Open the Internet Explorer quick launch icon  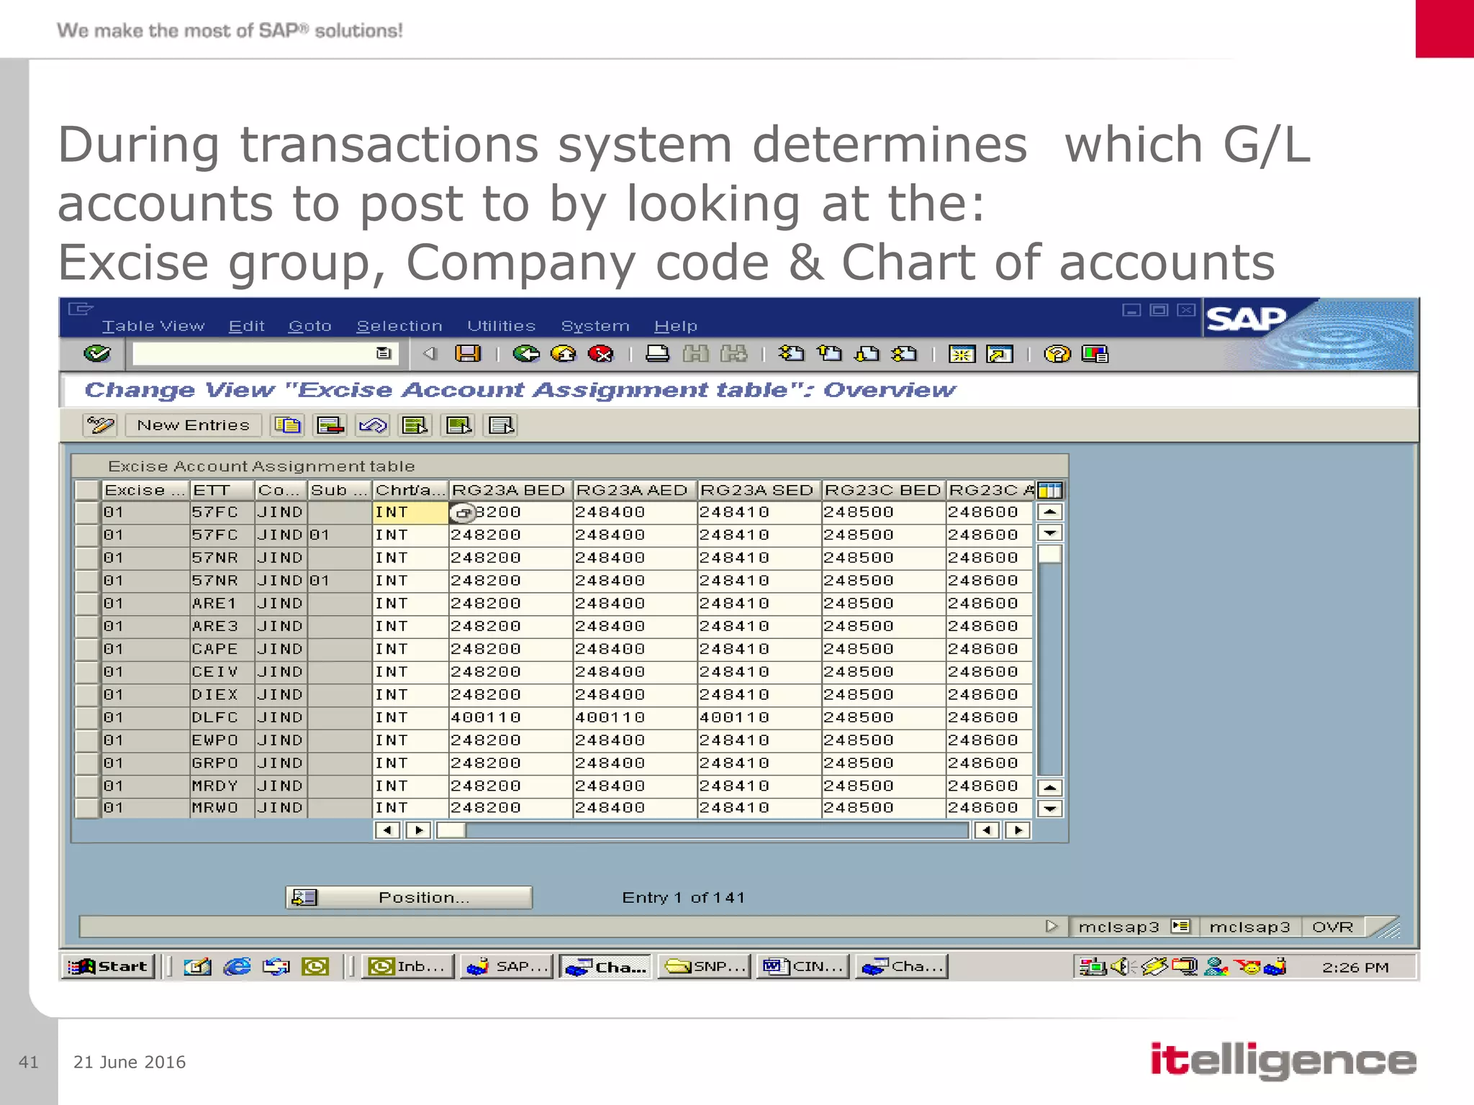click(x=237, y=967)
